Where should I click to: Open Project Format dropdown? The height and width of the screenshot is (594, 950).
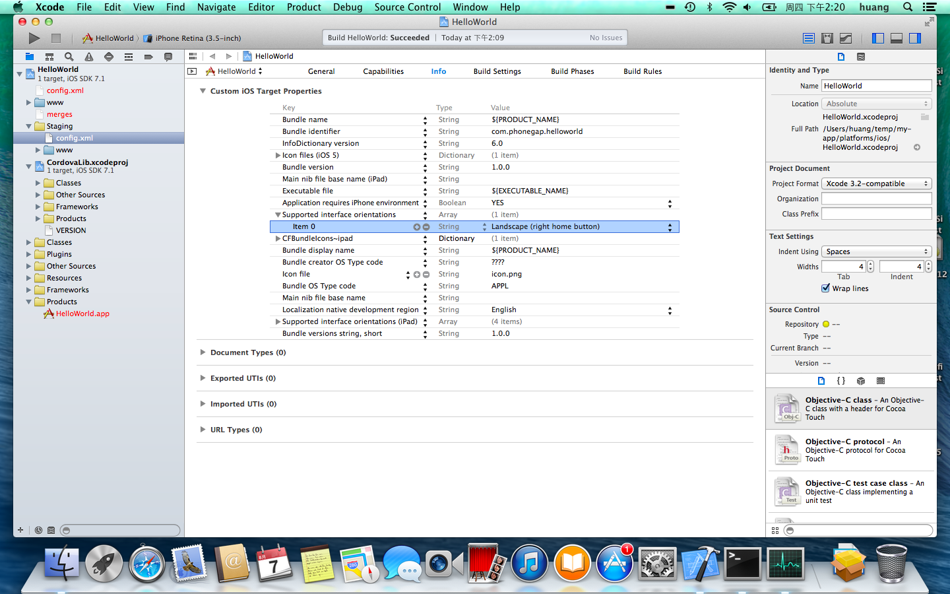(877, 183)
